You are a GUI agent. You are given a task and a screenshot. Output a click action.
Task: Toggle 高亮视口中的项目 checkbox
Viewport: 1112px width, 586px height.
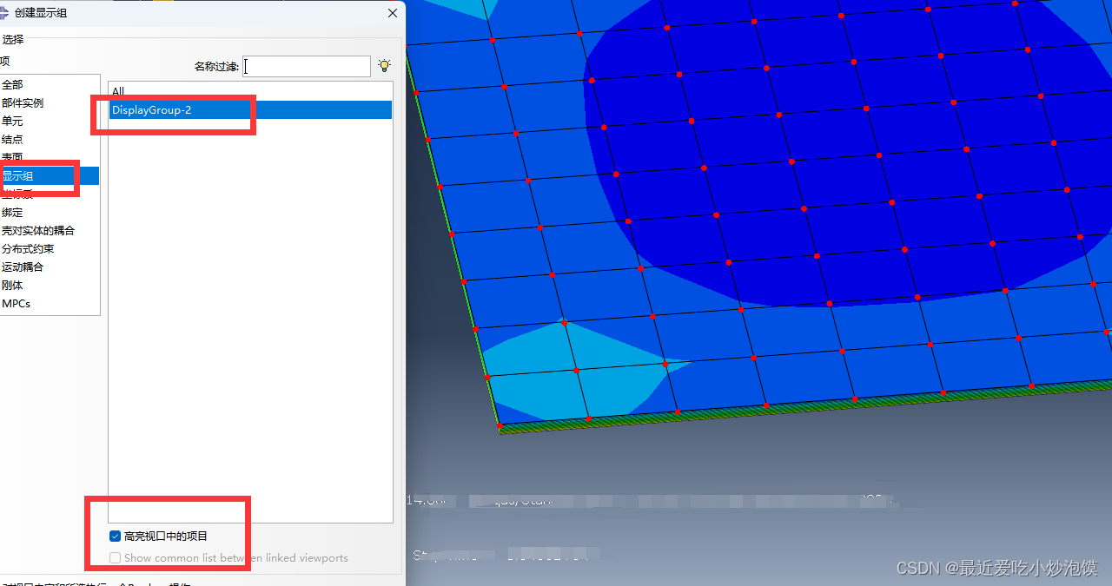tap(115, 537)
